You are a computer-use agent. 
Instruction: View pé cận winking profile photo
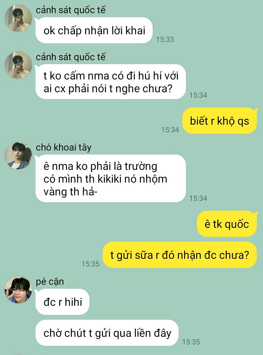(x=18, y=289)
